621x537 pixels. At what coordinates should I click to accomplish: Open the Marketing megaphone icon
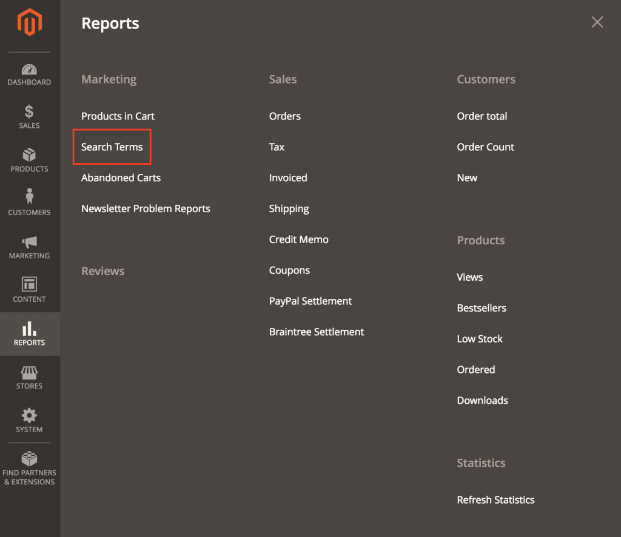(x=29, y=242)
